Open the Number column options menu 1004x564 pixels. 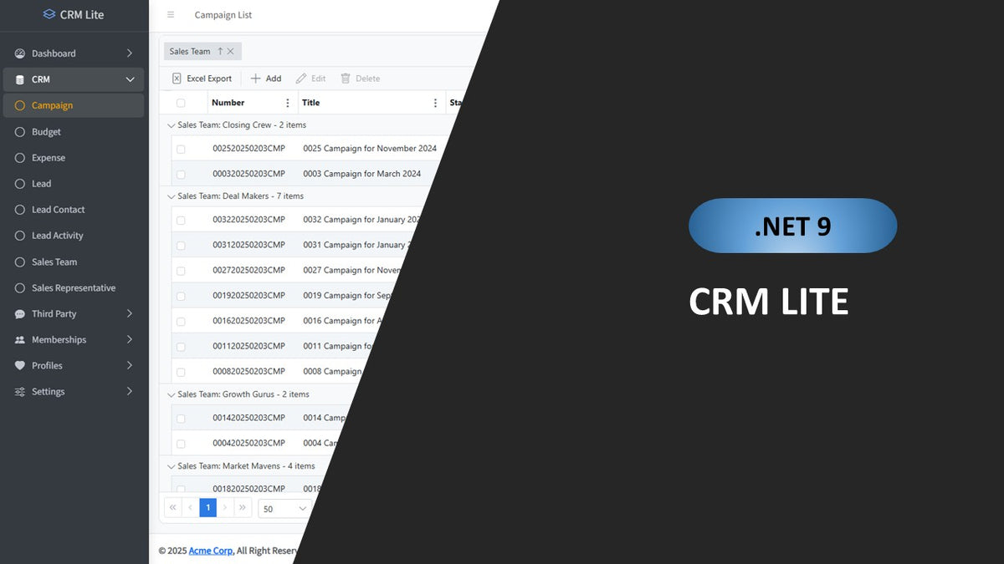pos(287,102)
